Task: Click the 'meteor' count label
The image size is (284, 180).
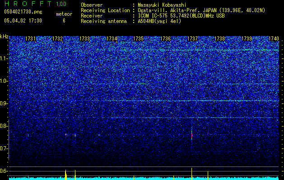Action: click(64, 14)
